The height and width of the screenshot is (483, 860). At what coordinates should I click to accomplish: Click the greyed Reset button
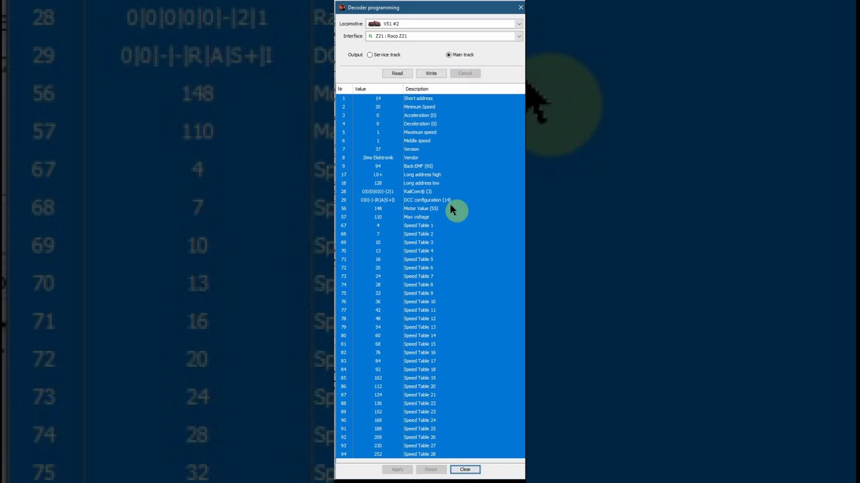(431, 470)
